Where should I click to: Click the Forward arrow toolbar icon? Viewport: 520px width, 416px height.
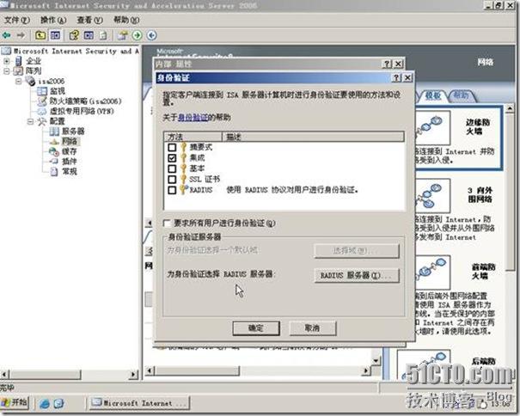(x=21, y=35)
